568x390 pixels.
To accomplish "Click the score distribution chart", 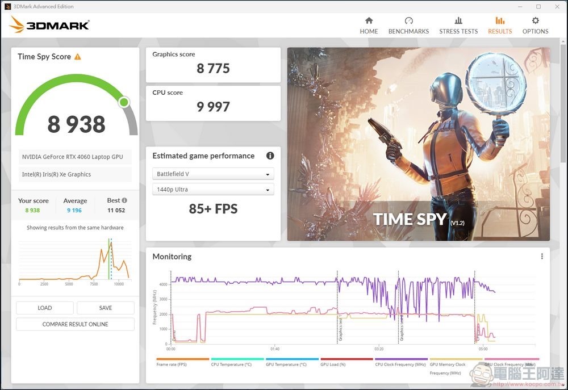I will [x=74, y=262].
